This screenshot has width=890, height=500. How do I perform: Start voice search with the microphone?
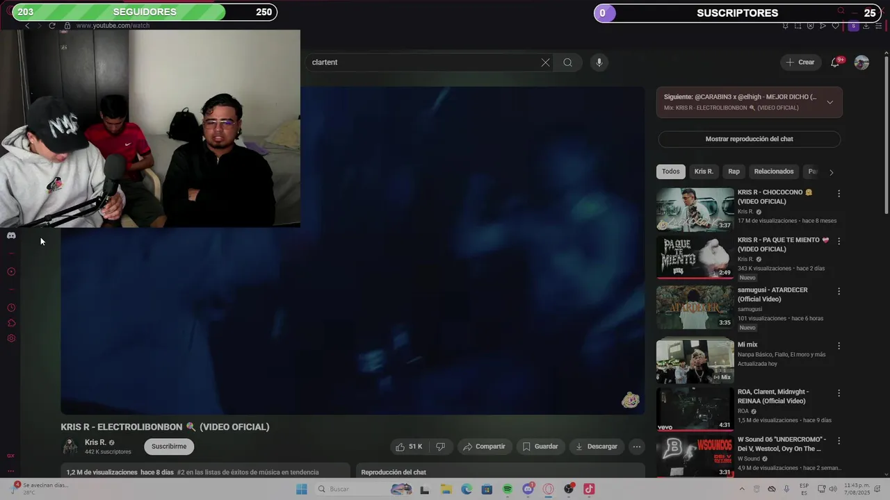599,62
